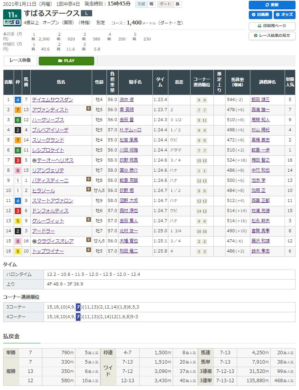Click the 外 mark before テーオーヘリオス
This screenshot has height=390, width=299.
(34, 160)
